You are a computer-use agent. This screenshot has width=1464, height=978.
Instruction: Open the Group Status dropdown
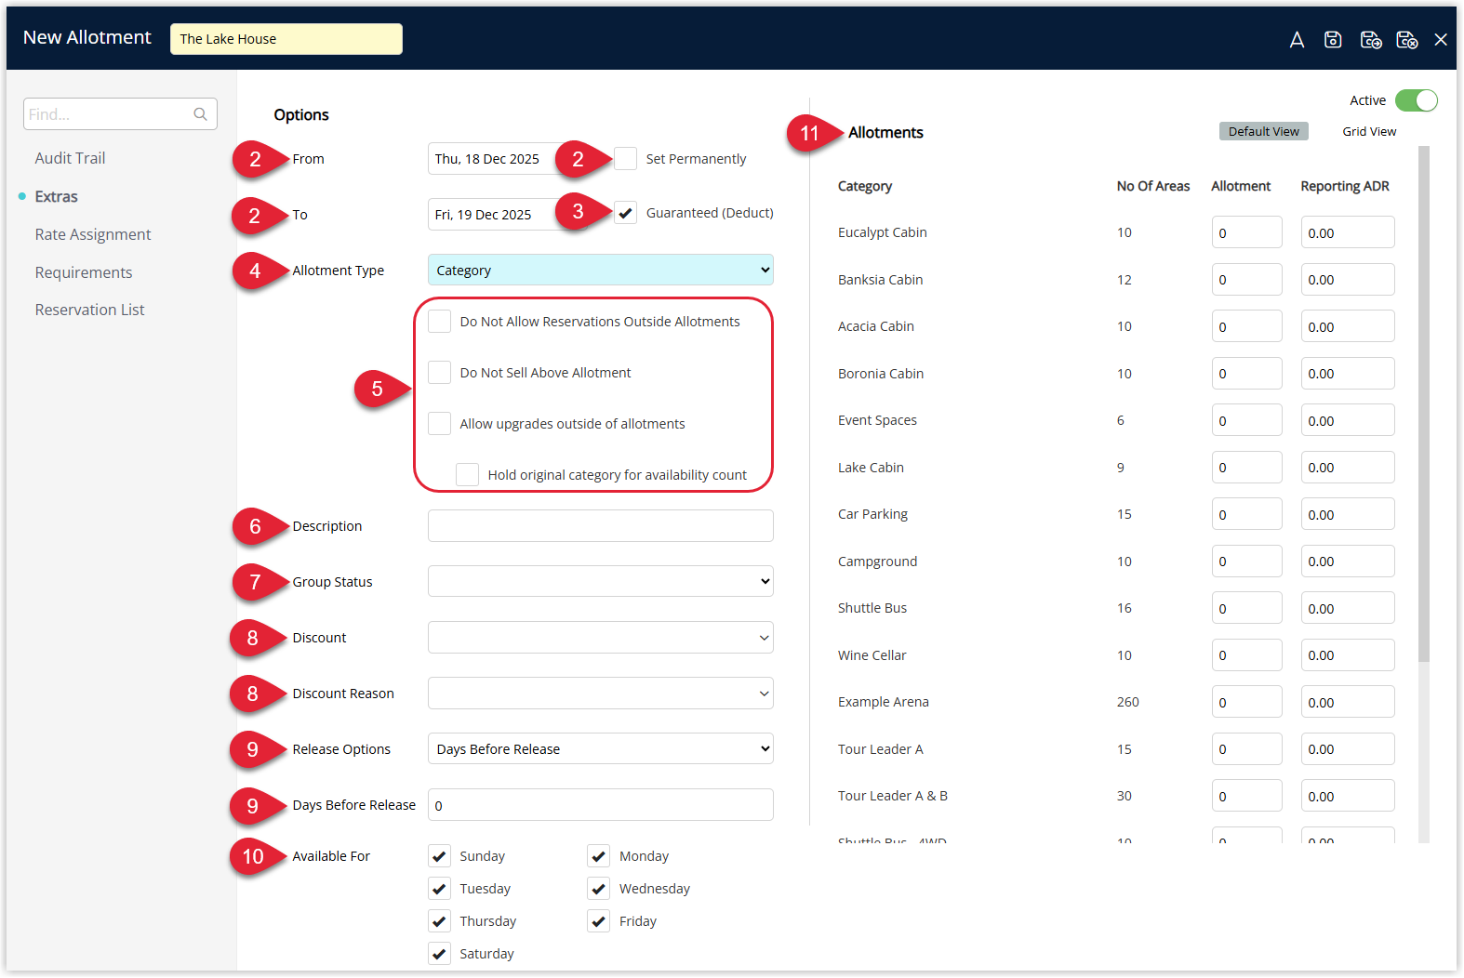tap(601, 582)
